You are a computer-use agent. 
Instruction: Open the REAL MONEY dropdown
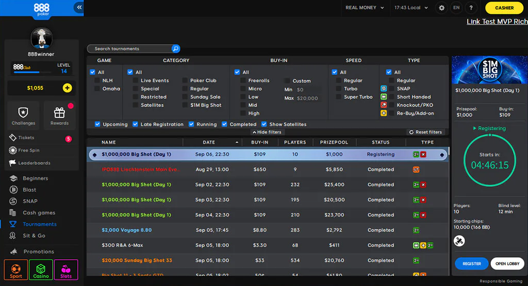365,8
